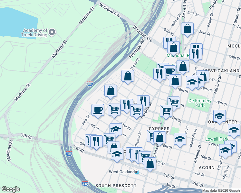The width and height of the screenshot is (241, 193).
Task: Click restaurant pin right of Memorial Park
Action: click(196, 55)
